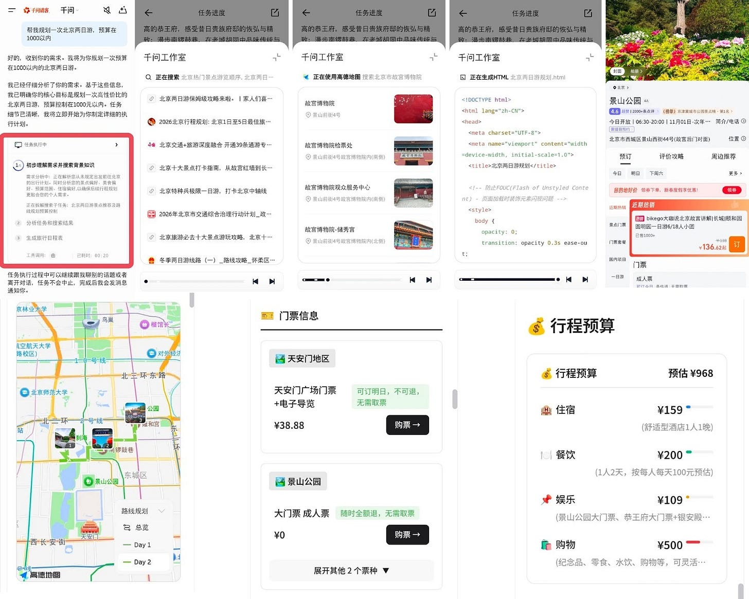Click progress slider on 正在生成HTML screen
This screenshot has height=599, width=749.
click(x=509, y=279)
